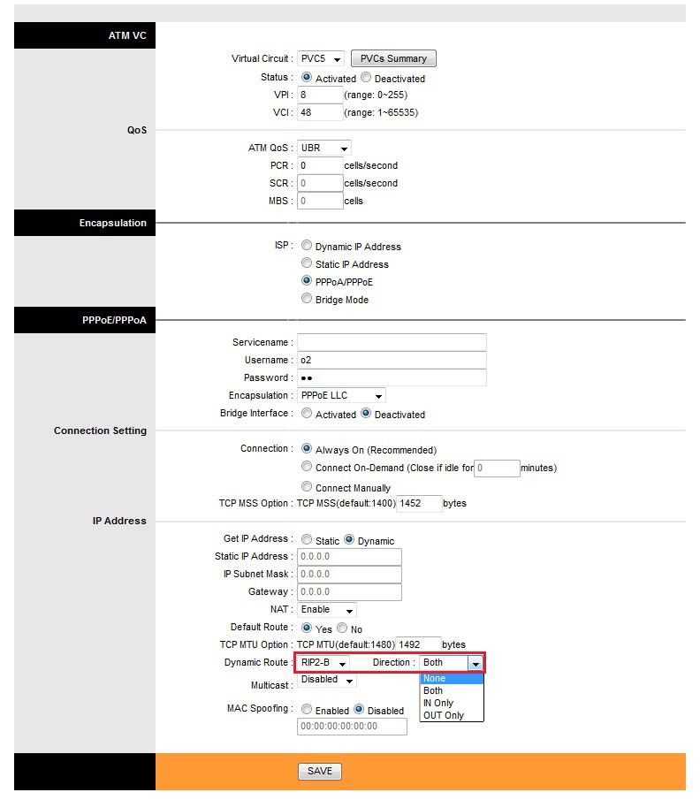Viewport: 700px width, 800px height.
Task: Click the Static IP Address field
Action: [349, 557]
